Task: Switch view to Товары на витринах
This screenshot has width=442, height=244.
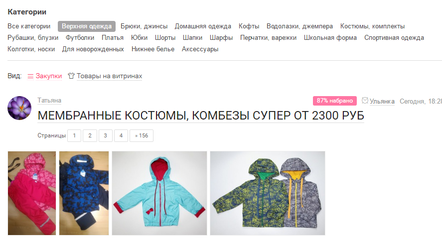Action: tap(109, 76)
